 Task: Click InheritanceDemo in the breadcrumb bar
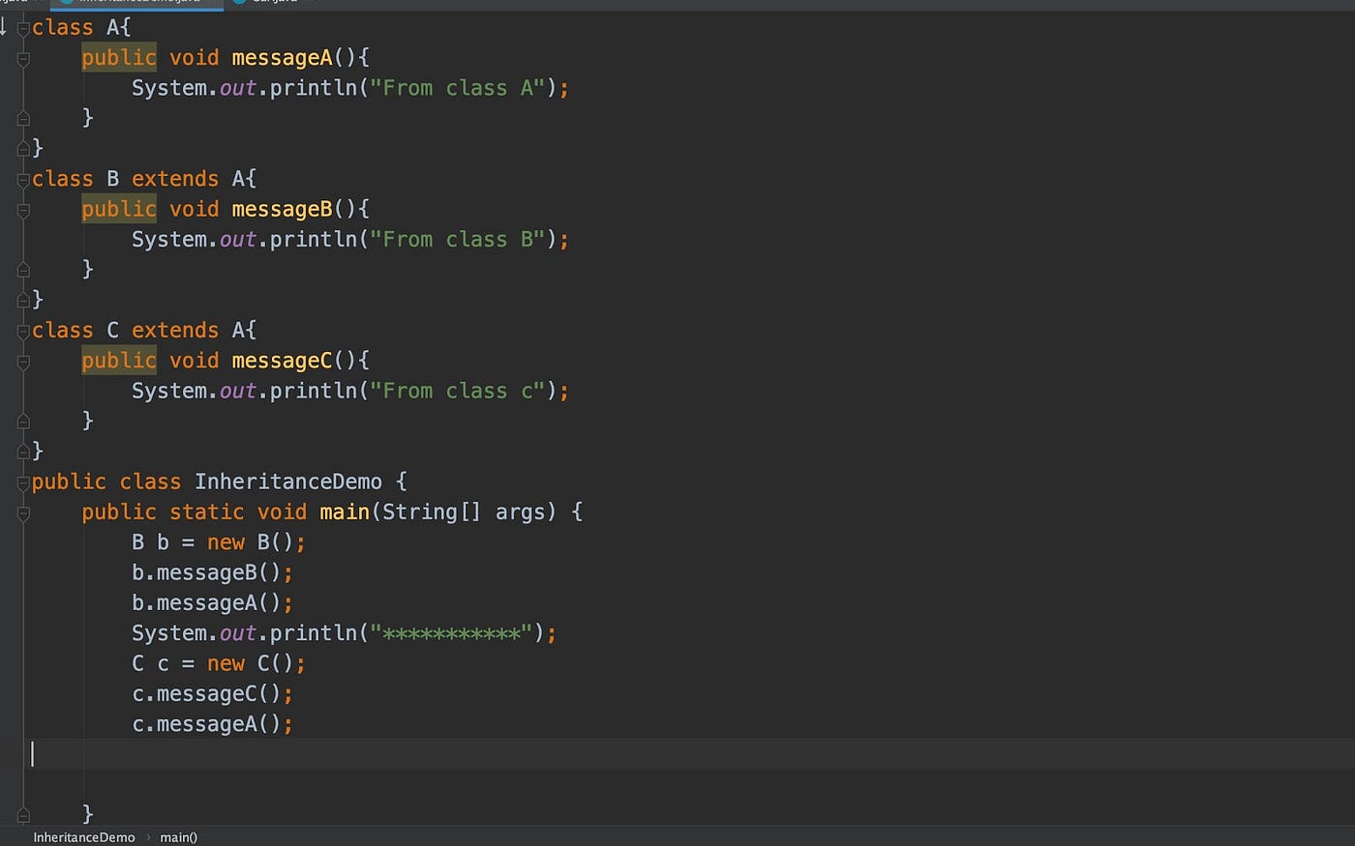(83, 837)
